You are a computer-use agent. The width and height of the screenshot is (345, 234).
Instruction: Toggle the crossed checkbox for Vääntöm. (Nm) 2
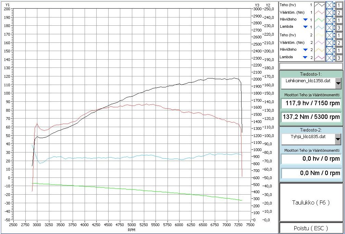coord(329,42)
